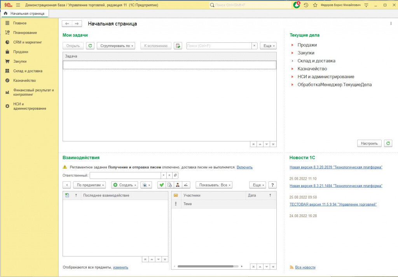
Task: Expand Склад и доставка in Текущие дела
Action: (292, 61)
